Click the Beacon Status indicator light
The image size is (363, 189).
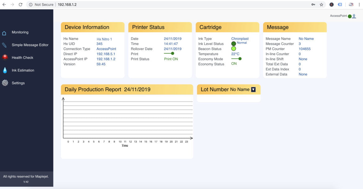point(234,49)
